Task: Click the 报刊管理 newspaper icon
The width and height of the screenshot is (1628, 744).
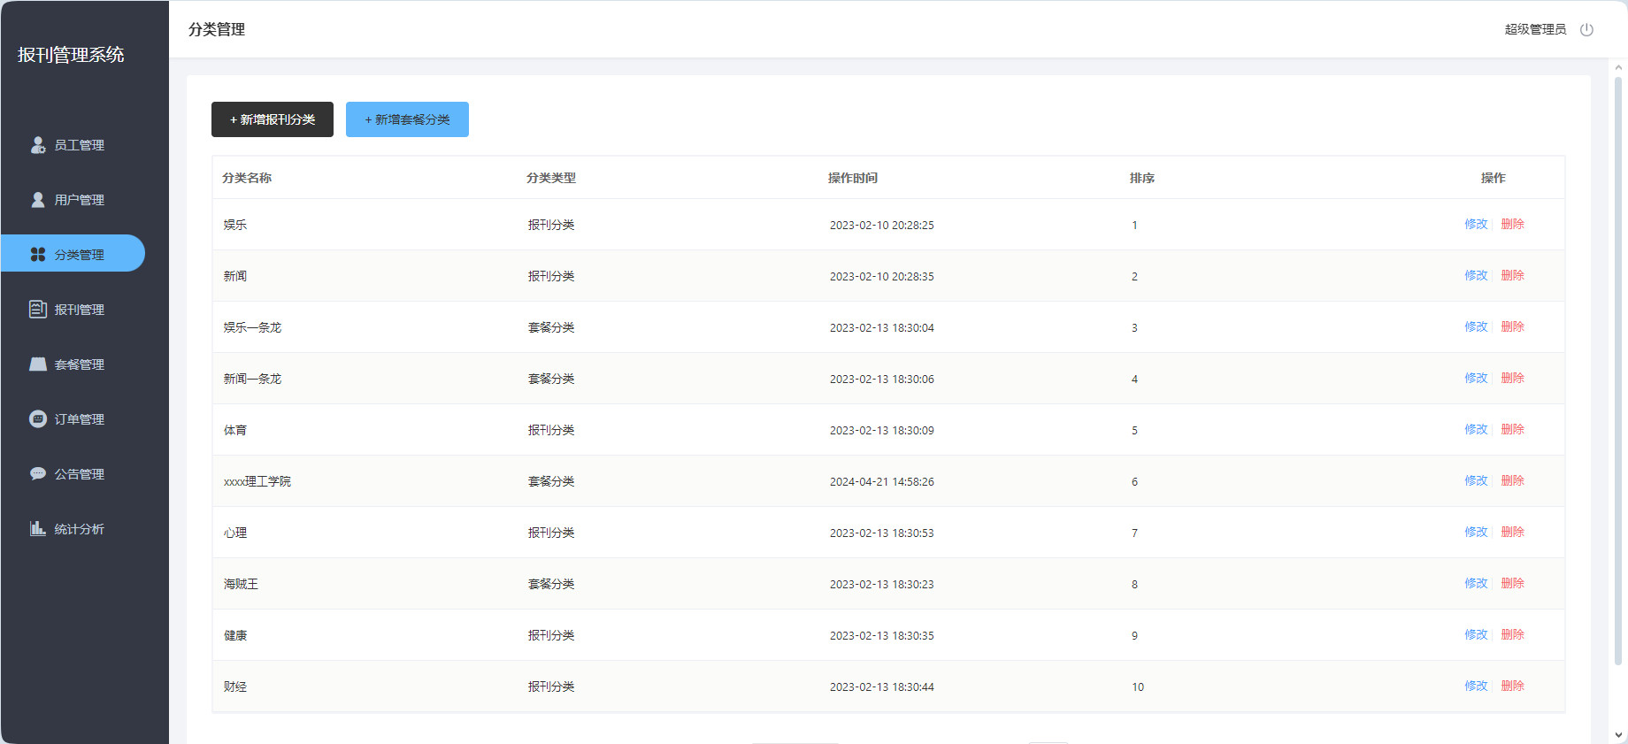Action: pyautogui.click(x=38, y=310)
